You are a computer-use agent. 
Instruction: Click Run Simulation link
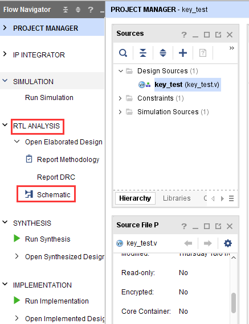(49, 98)
